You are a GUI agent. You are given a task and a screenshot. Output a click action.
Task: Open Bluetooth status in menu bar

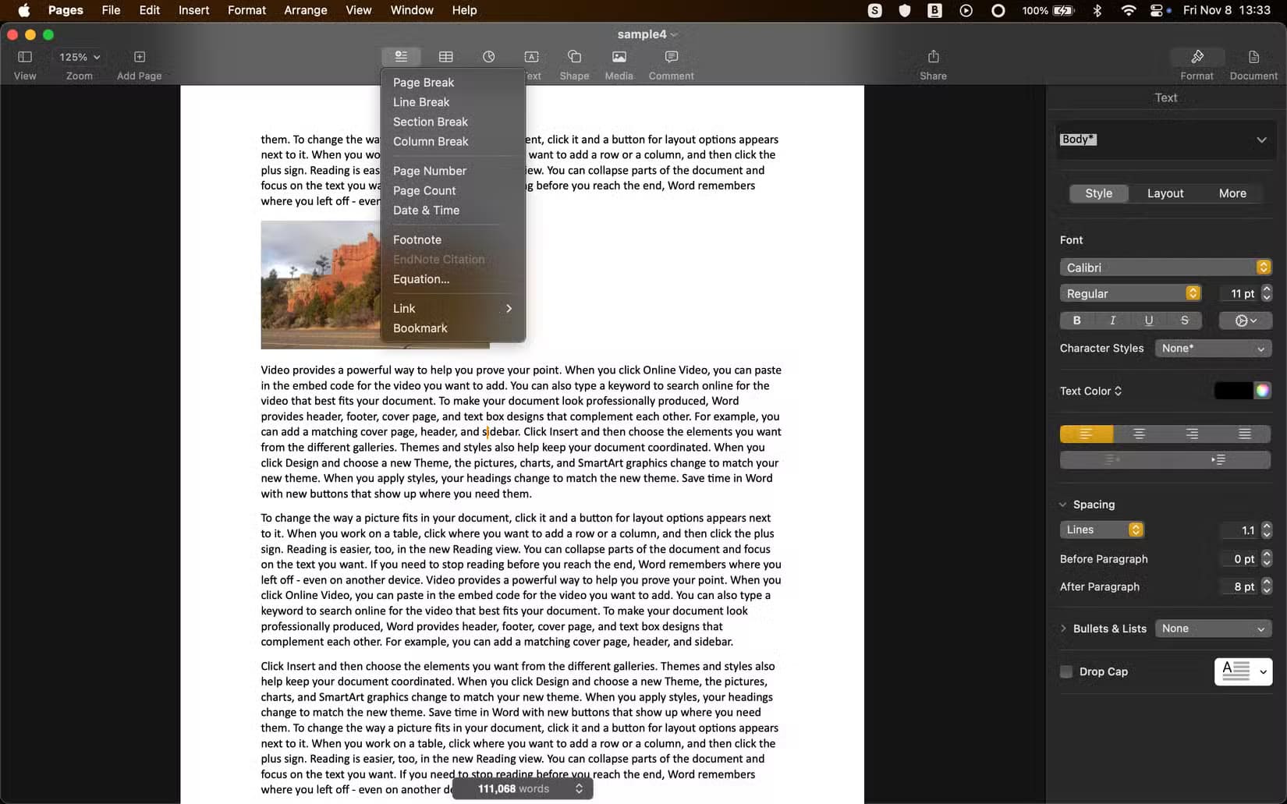(x=1097, y=10)
